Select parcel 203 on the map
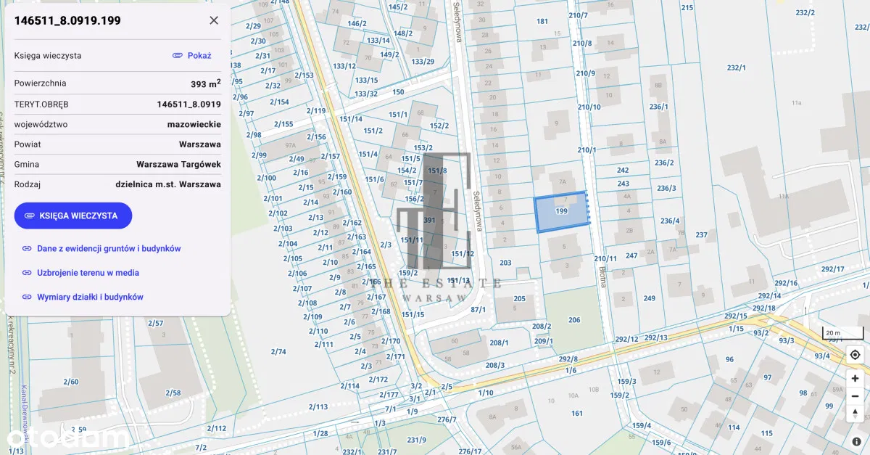Viewport: 870px width, 455px height. [505, 263]
